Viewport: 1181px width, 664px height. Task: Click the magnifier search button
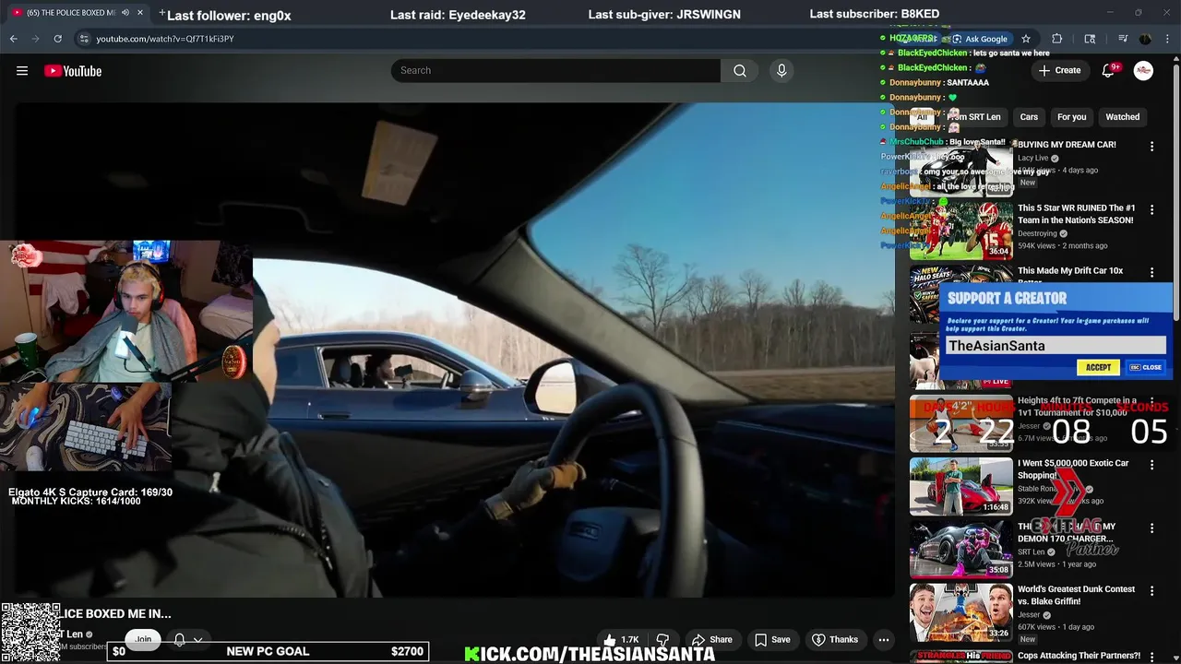[x=740, y=71]
